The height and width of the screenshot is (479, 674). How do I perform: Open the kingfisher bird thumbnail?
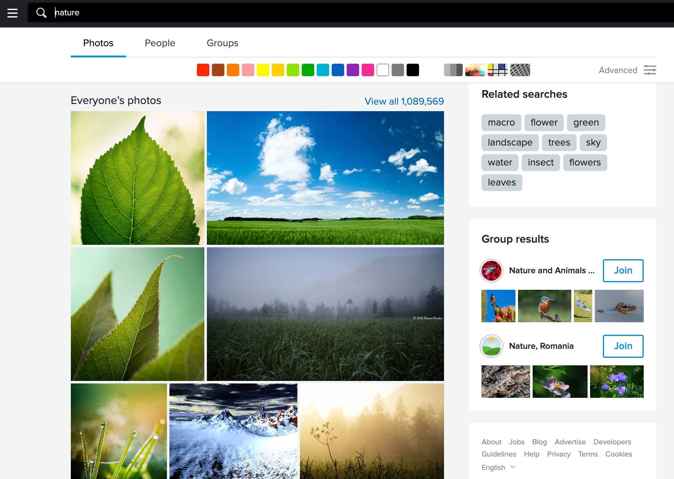[x=545, y=306]
